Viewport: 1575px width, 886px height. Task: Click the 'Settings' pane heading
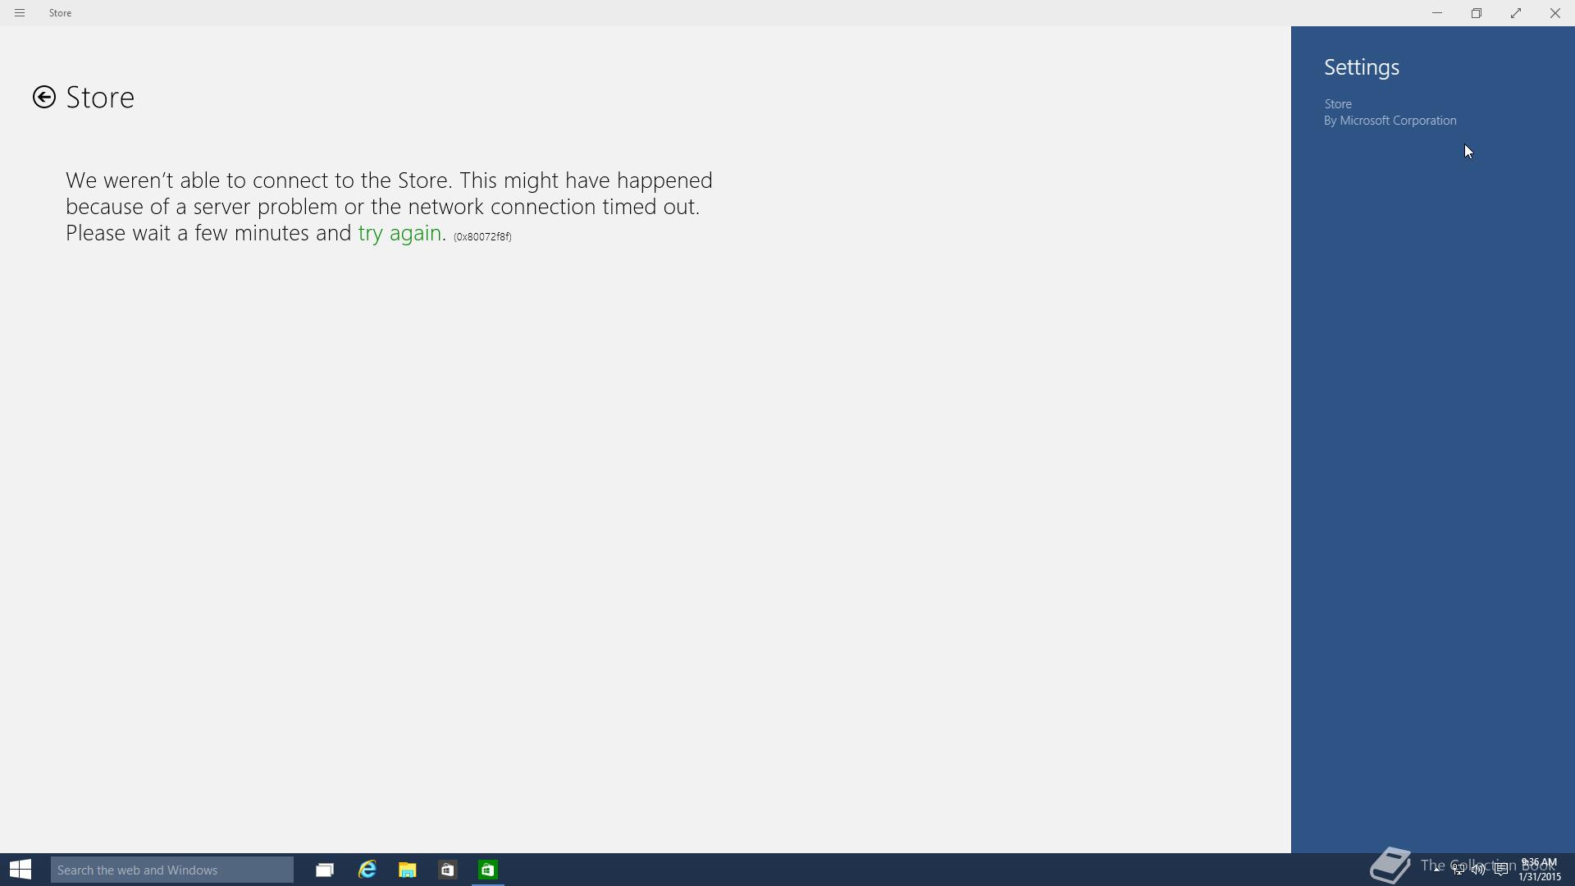[1362, 67]
